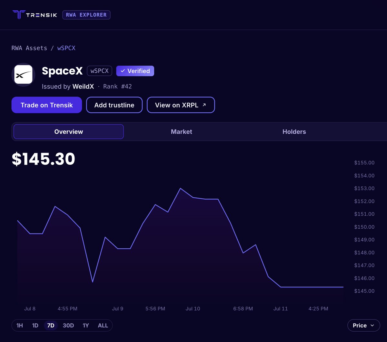Click the Jul 10 date label

point(193,309)
